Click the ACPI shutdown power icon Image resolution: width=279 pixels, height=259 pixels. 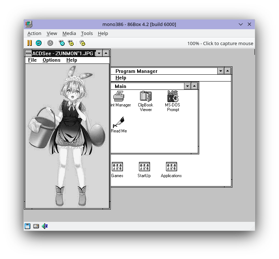[x=50, y=43]
